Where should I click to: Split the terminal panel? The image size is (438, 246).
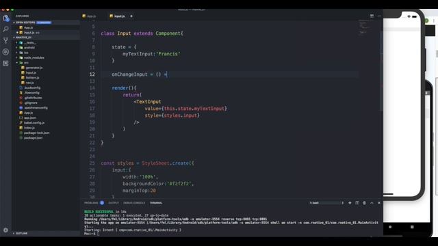[357, 203]
